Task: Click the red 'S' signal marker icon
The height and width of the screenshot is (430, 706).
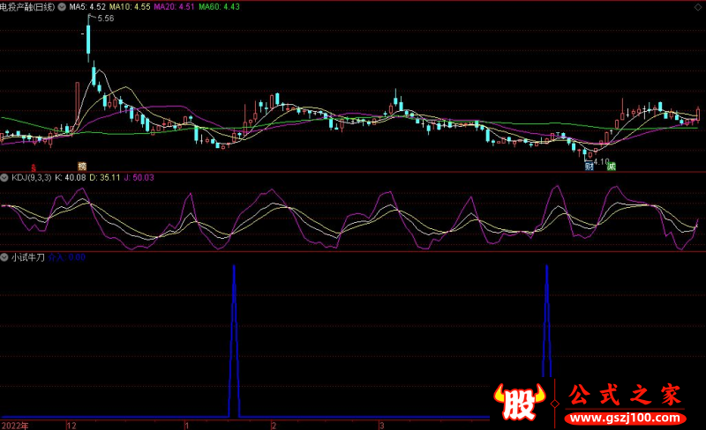Action: click(x=34, y=167)
